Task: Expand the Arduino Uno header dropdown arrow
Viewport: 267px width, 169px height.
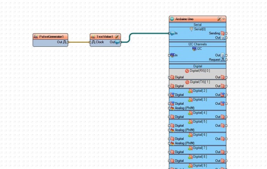Action: click(223, 19)
